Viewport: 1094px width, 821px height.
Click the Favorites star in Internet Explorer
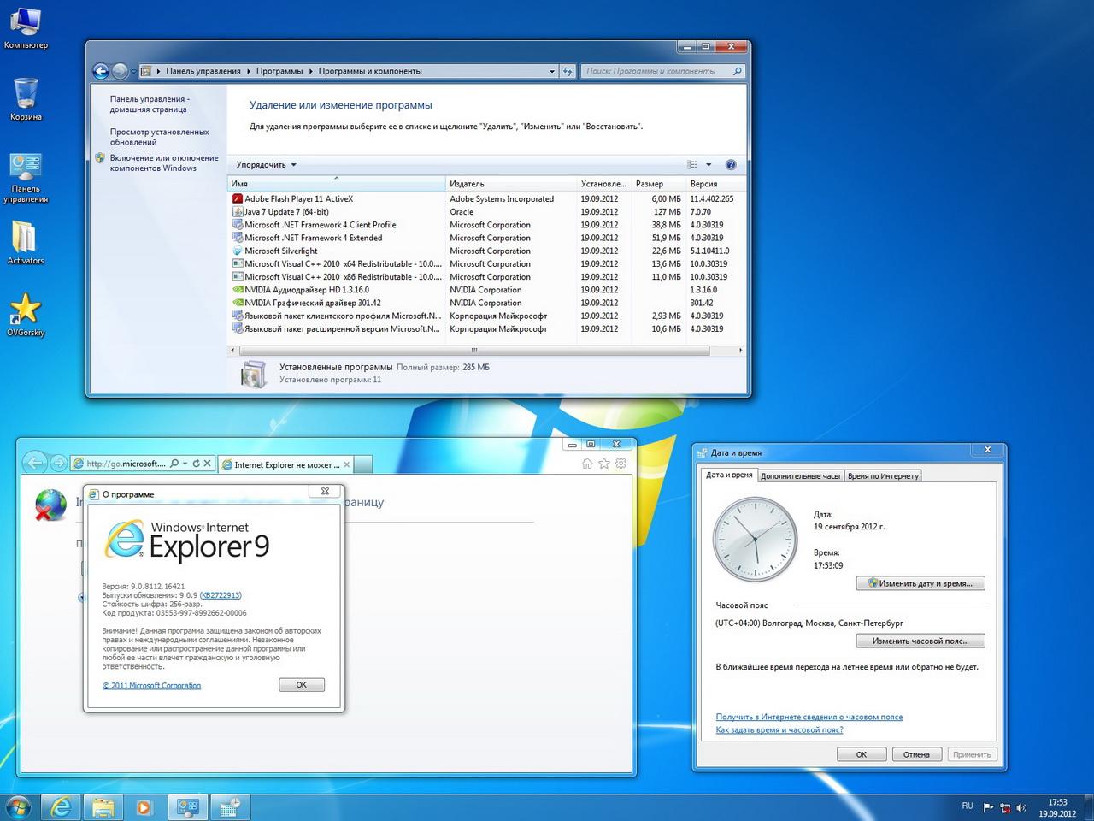pyautogui.click(x=604, y=464)
